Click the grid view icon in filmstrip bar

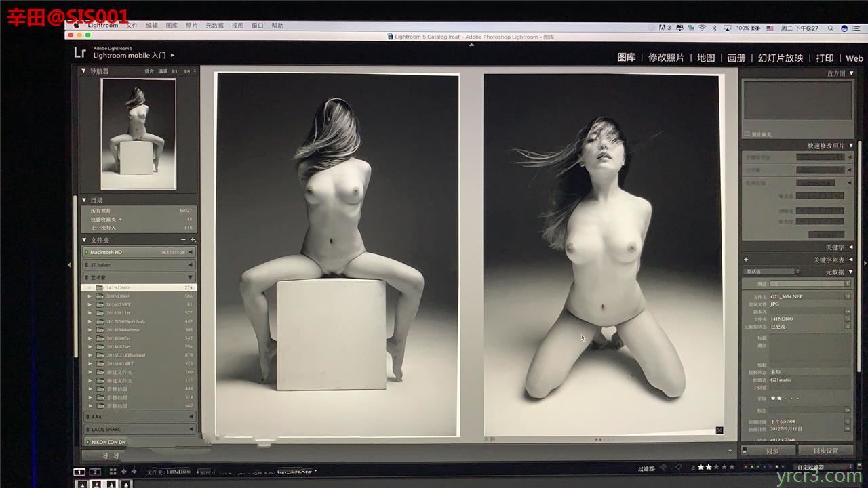(x=113, y=472)
